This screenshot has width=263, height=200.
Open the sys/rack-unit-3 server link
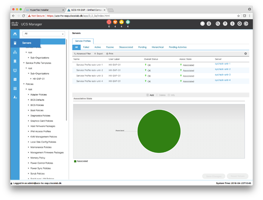[223, 75]
